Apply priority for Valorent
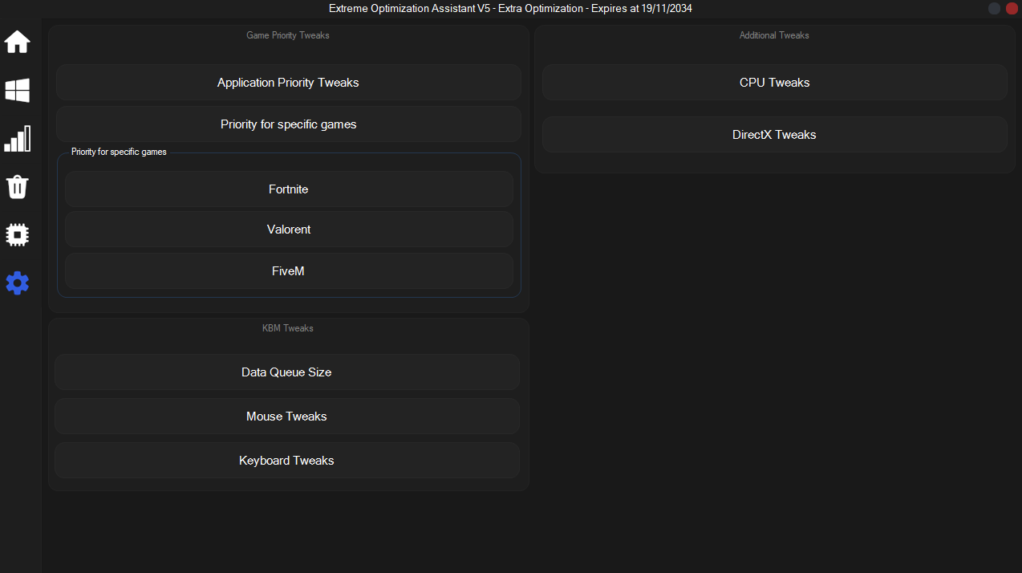The height and width of the screenshot is (573, 1022). point(288,230)
